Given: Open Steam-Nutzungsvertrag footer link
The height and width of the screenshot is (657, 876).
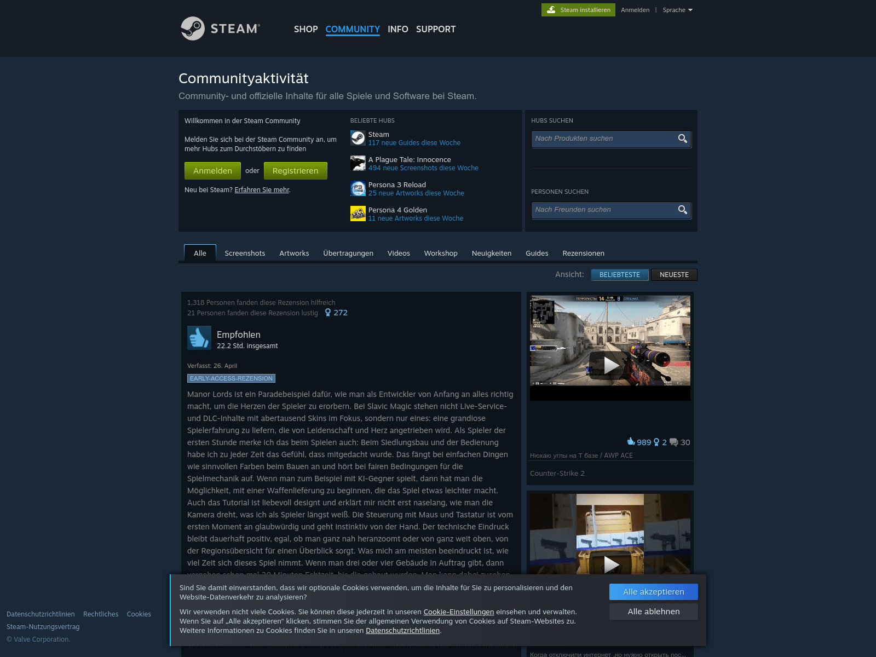Looking at the screenshot, I should click(x=43, y=627).
